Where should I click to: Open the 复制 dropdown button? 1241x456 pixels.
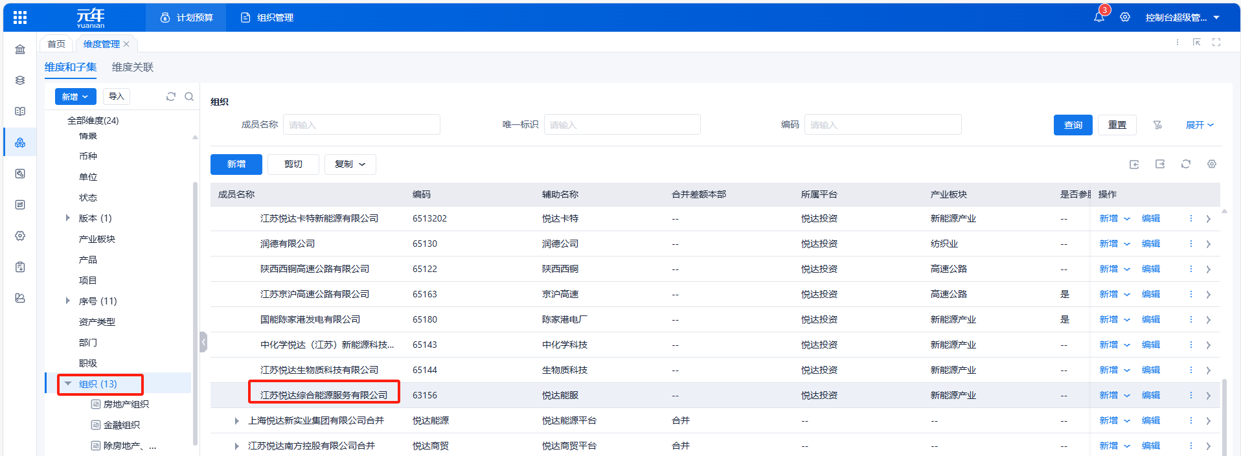(x=350, y=165)
